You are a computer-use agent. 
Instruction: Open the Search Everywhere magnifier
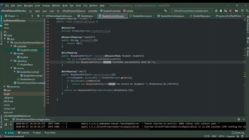(247, 11)
